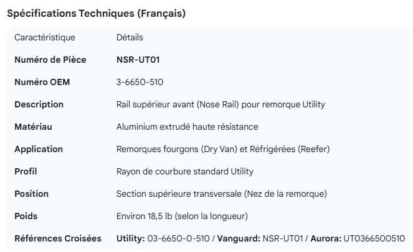
Task: Click the Remorques fourgons application text
Action: pyautogui.click(x=223, y=149)
